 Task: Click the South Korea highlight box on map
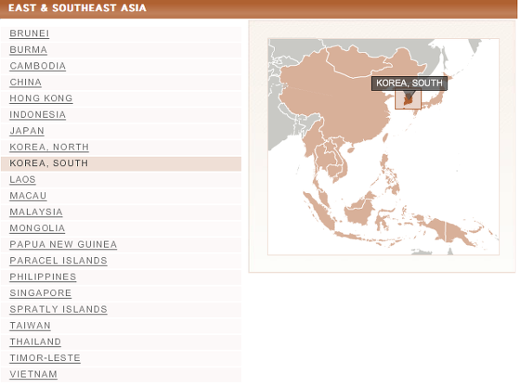click(x=408, y=100)
